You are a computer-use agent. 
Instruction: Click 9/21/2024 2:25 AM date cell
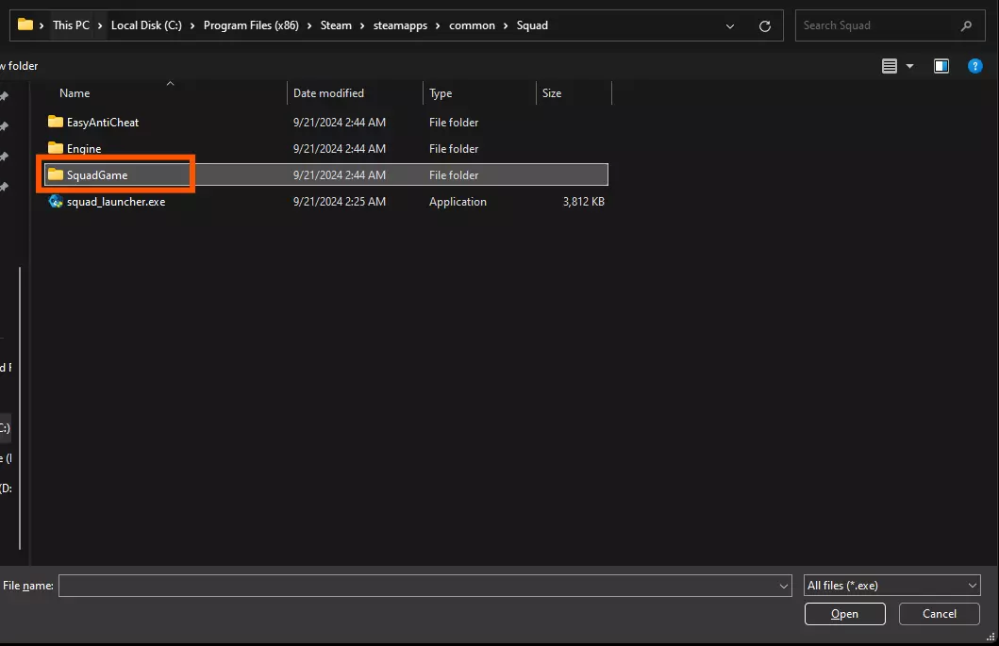pyautogui.click(x=339, y=201)
